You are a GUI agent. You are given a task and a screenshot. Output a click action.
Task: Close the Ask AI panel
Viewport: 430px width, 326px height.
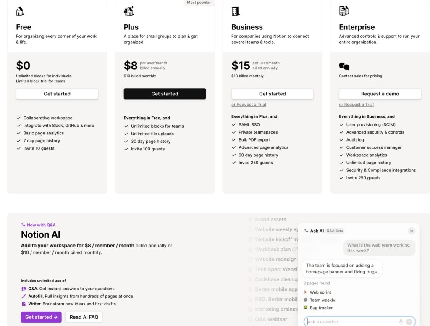(x=412, y=231)
